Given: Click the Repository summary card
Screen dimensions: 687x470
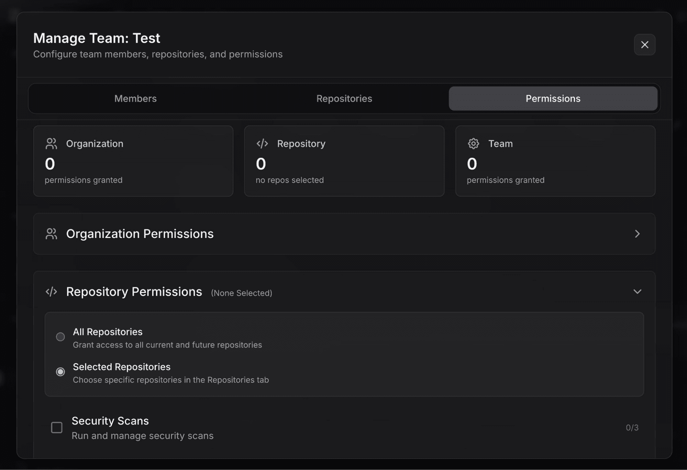Looking at the screenshot, I should 344,161.
